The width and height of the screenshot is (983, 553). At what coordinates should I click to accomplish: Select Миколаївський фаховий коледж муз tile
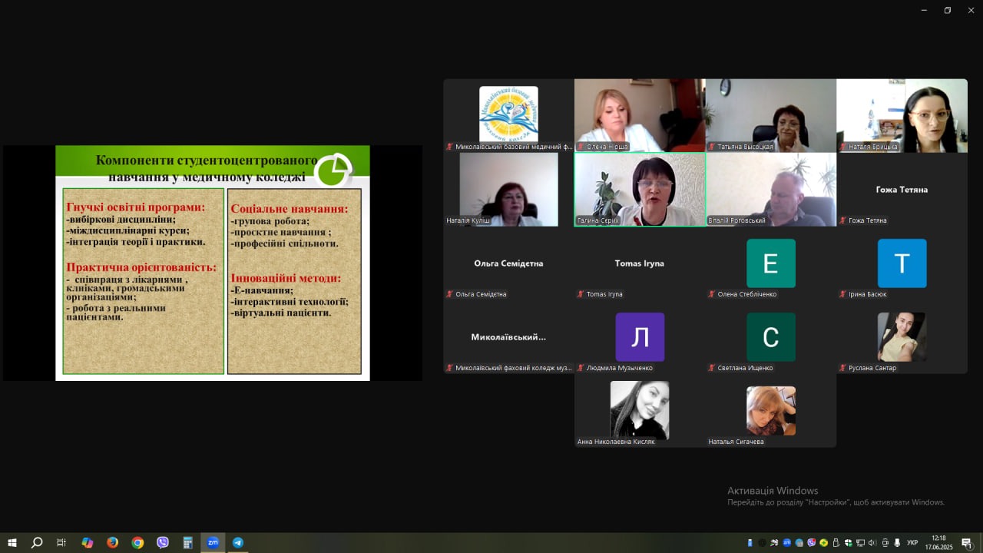pos(508,336)
